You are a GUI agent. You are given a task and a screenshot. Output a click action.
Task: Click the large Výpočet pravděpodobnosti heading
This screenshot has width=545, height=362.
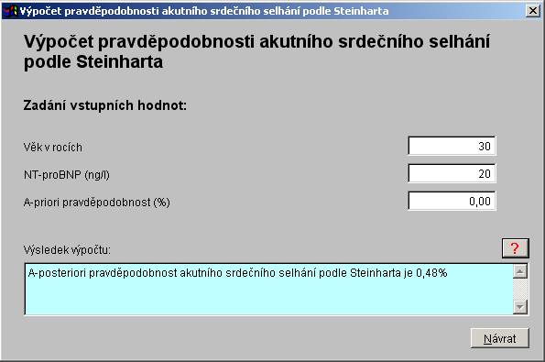pyautogui.click(x=256, y=51)
